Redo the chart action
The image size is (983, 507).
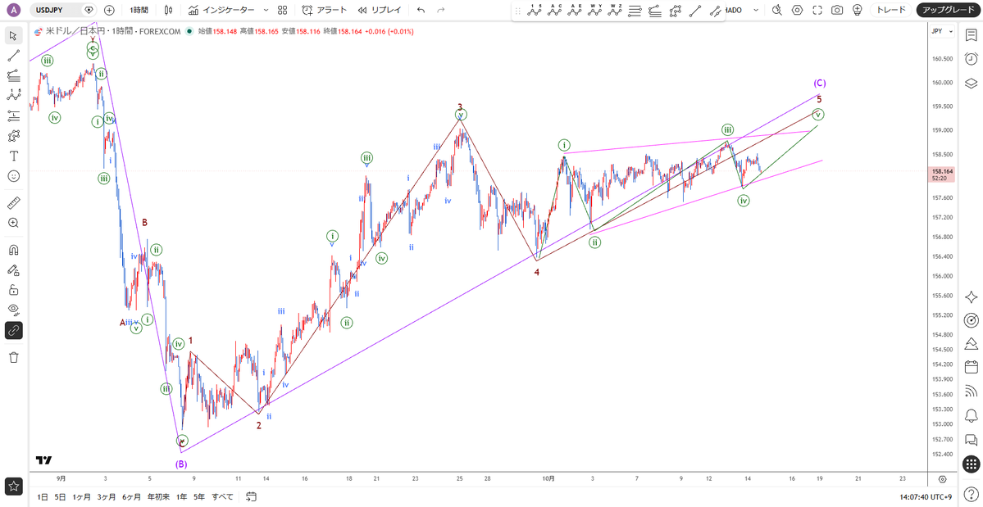pos(441,10)
